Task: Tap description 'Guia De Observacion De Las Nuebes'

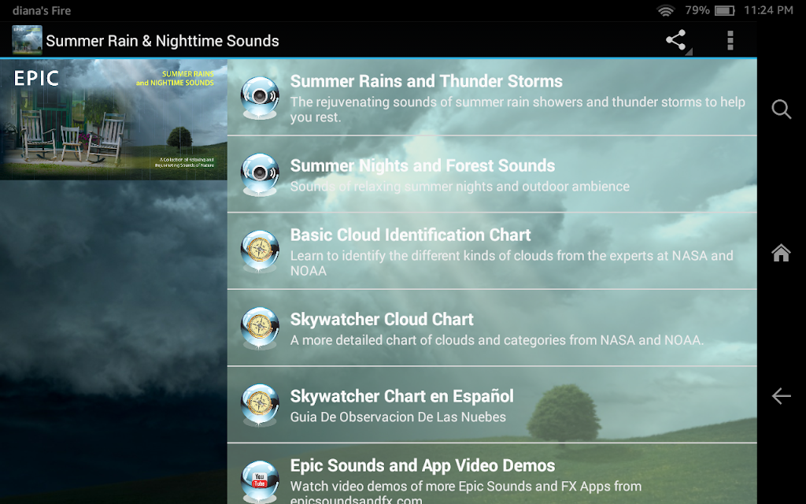Action: pyautogui.click(x=397, y=417)
